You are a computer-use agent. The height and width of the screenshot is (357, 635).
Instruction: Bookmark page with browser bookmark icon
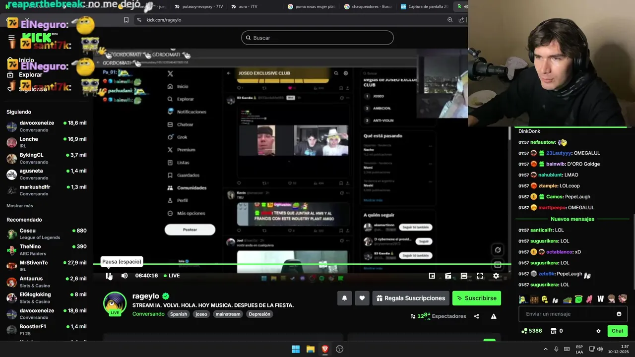point(126,20)
